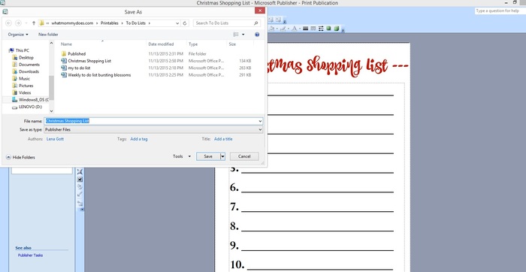
Task: Click the Published folder icon
Action: [64, 53]
